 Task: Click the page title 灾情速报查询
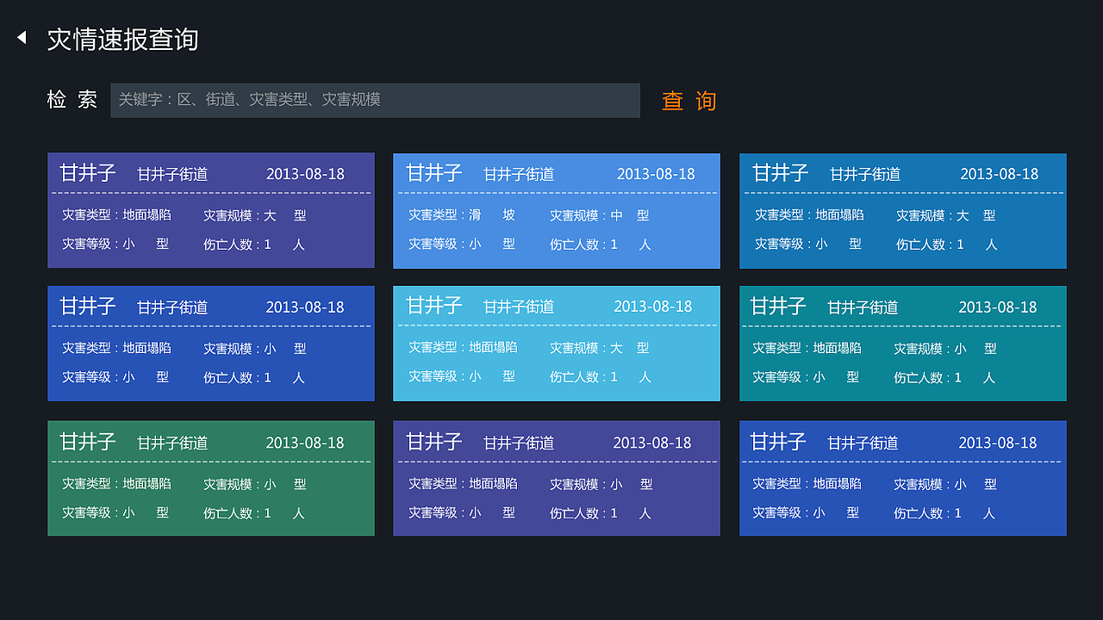[123, 39]
